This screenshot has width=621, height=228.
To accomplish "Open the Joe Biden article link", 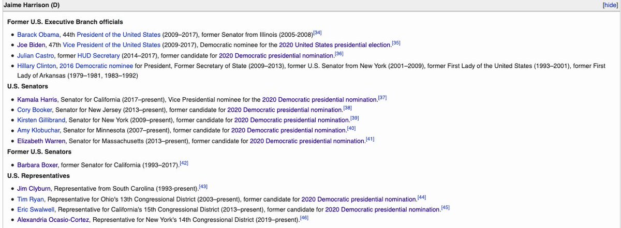I will [31, 45].
